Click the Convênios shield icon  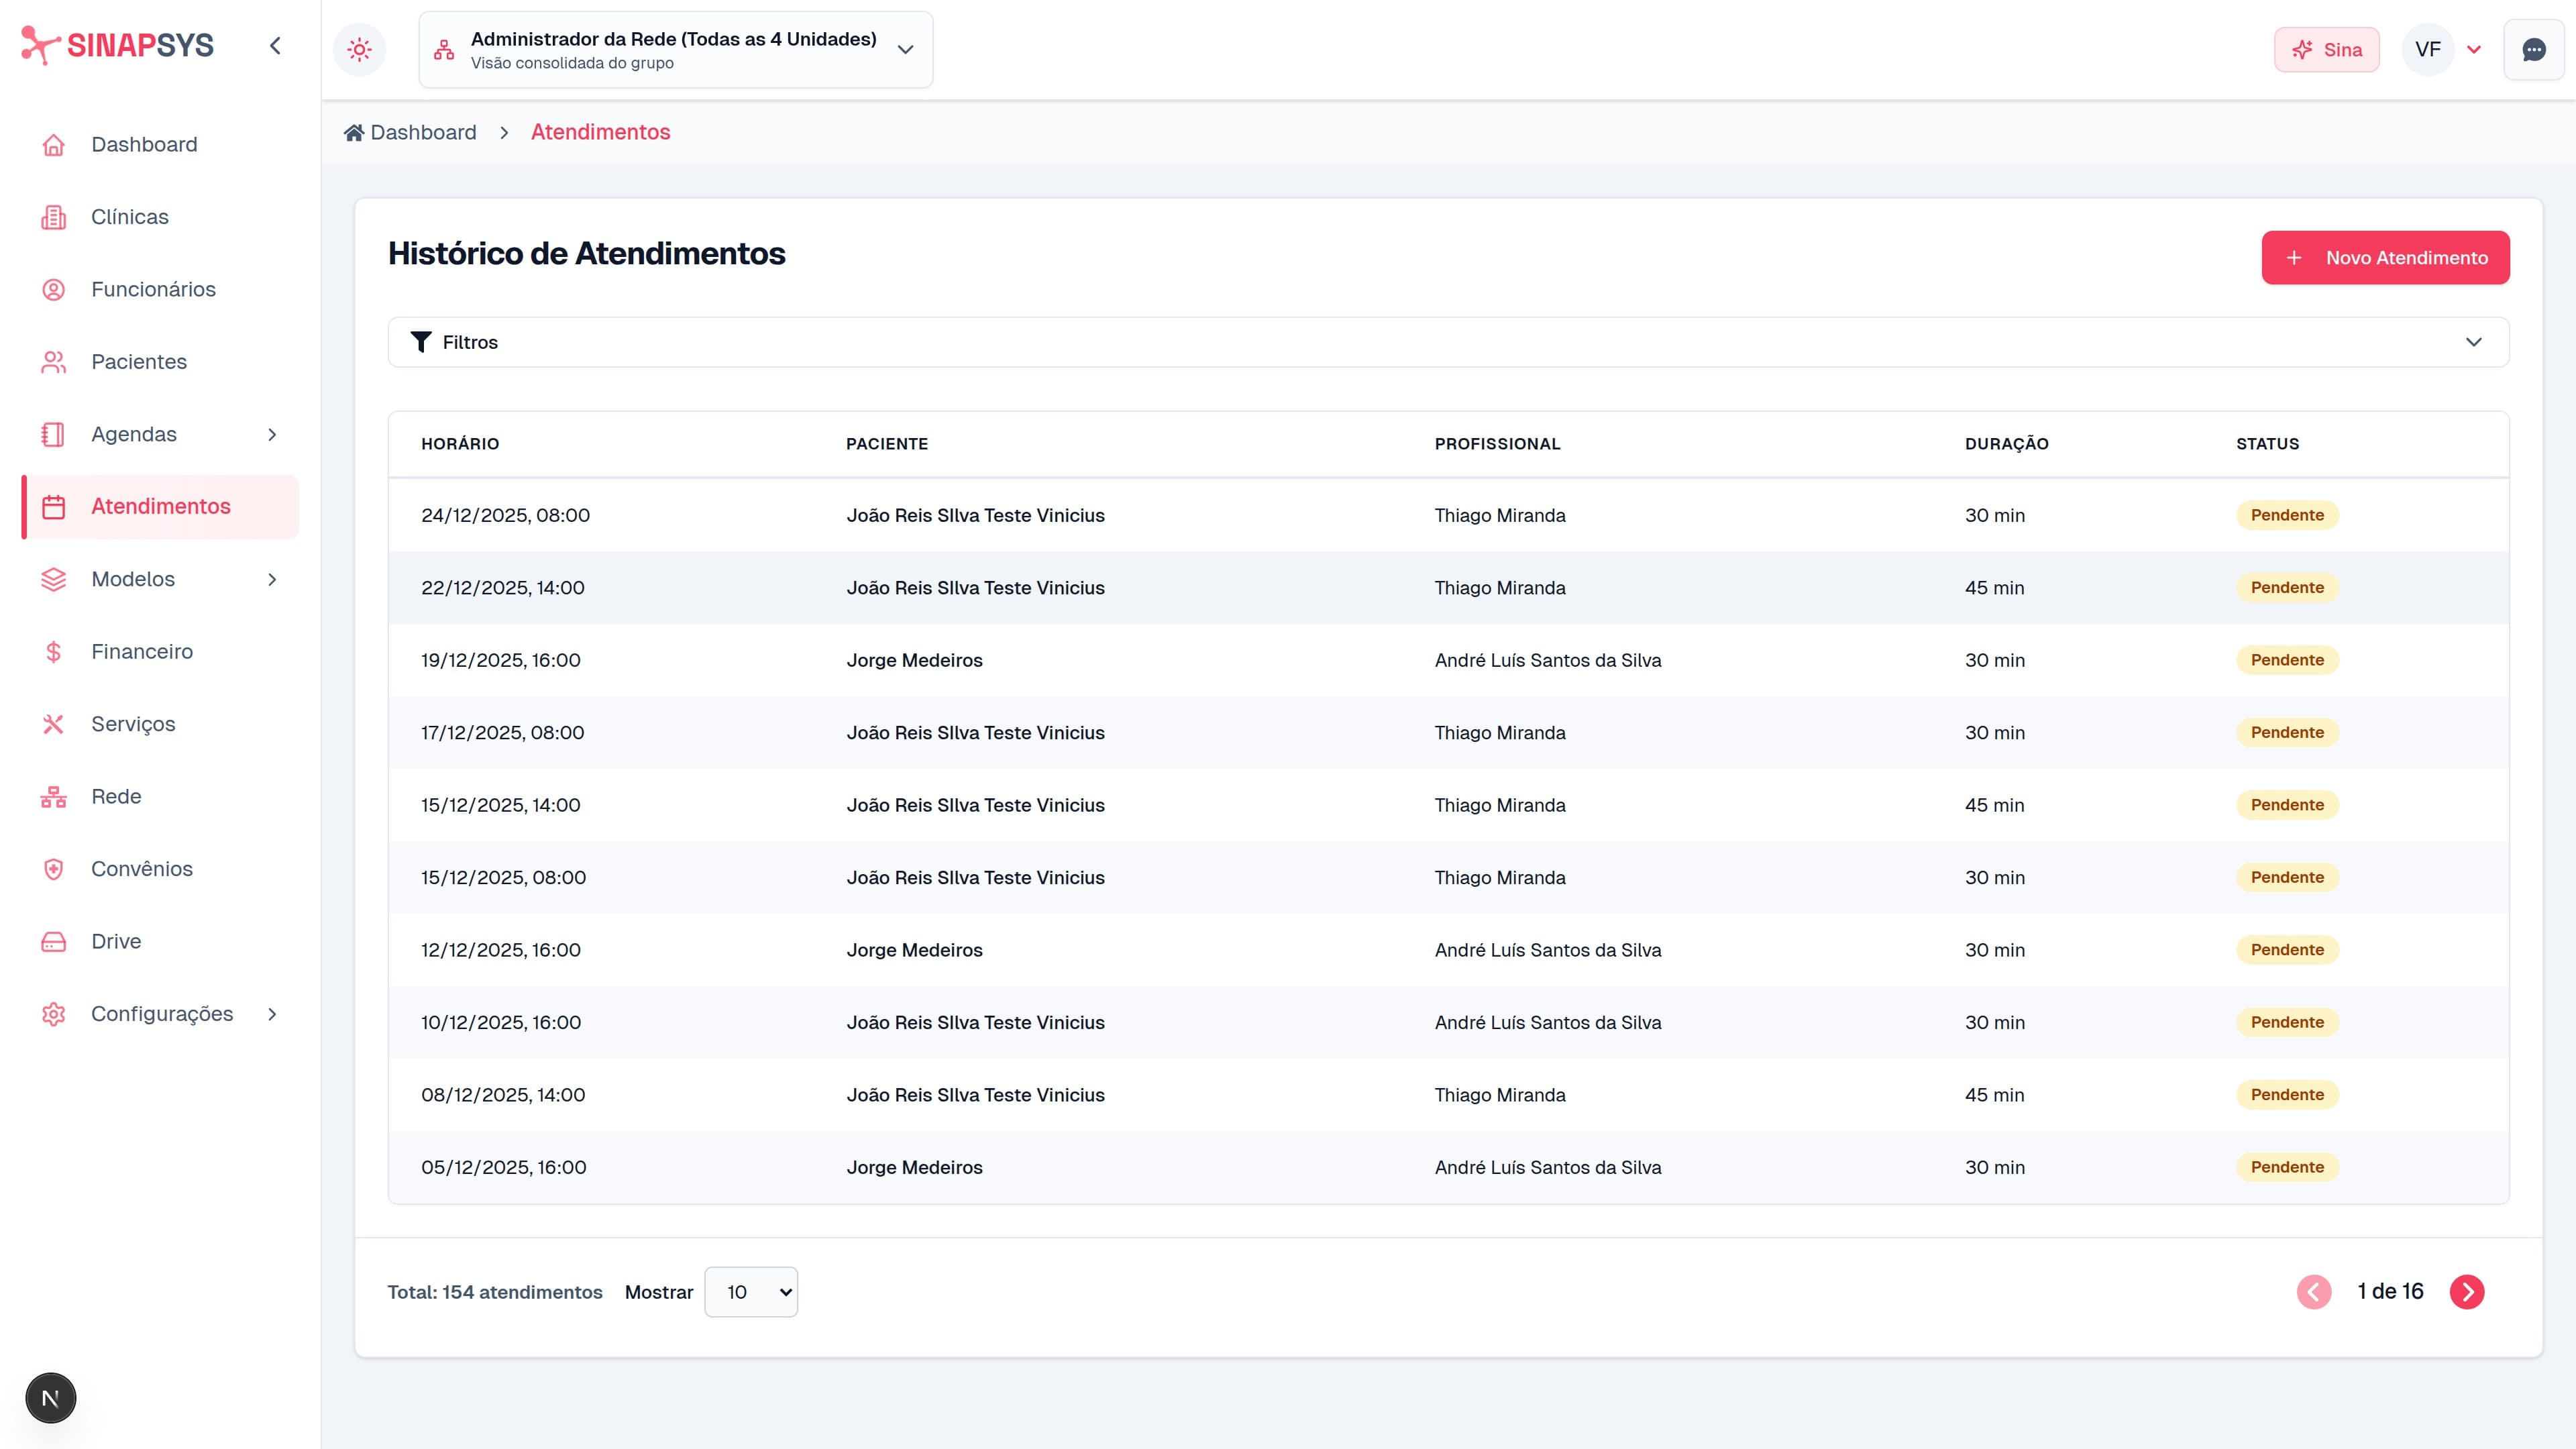[x=54, y=869]
